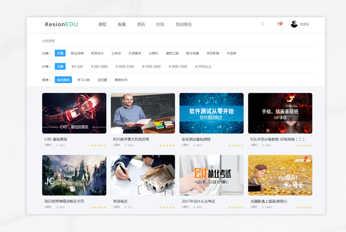Open the shopping cart icon
Screen dimensions: 346x232
279,24
